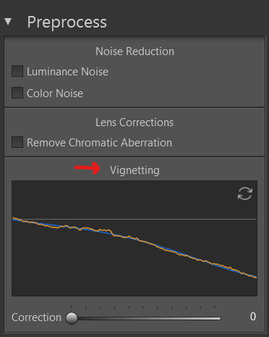Click the Remove Chromatic Aberration label
This screenshot has width=269, height=337.
[99, 143]
